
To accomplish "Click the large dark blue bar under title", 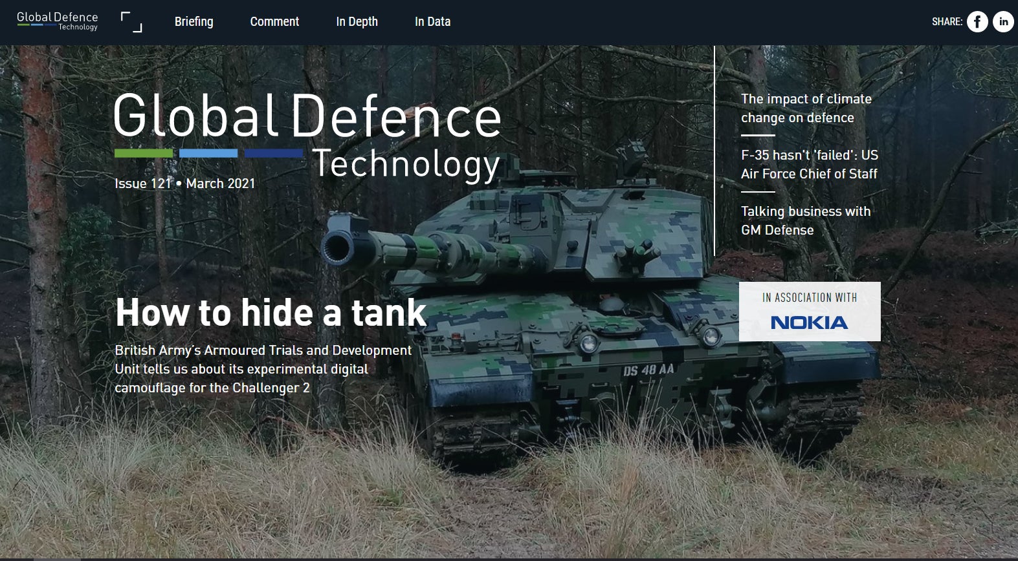I will point(273,153).
